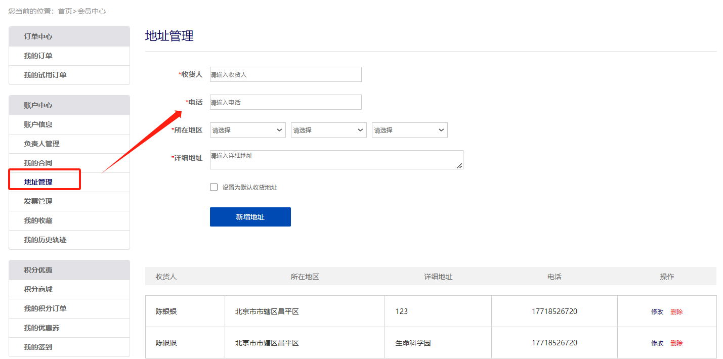Screen dimensions: 723x359
Task: Expand the second 所在地区 city dropdown
Action: [328, 130]
